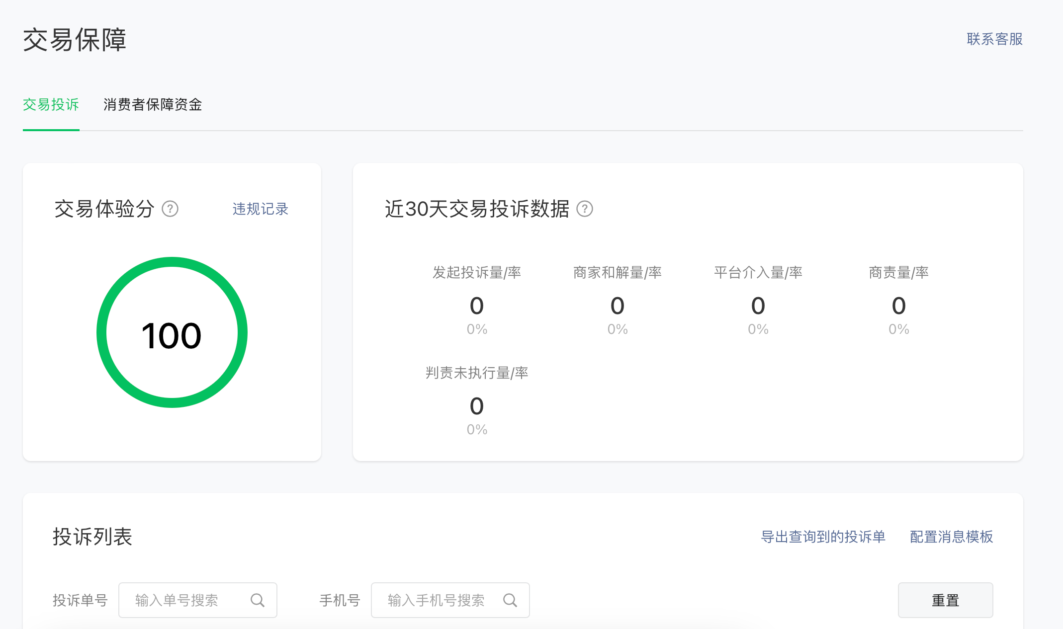Click the 投诉列表 heading
The height and width of the screenshot is (629, 1063).
[x=92, y=537]
